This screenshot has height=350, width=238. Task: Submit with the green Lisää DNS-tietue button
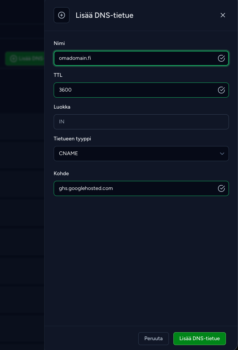(x=199, y=339)
